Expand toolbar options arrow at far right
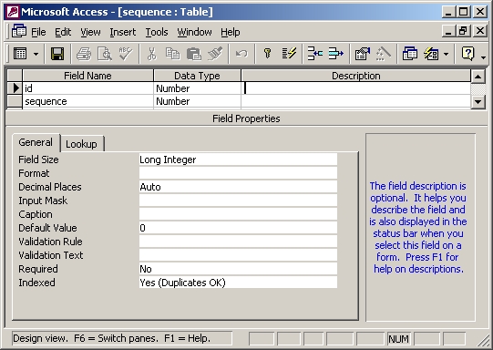 [x=484, y=57]
